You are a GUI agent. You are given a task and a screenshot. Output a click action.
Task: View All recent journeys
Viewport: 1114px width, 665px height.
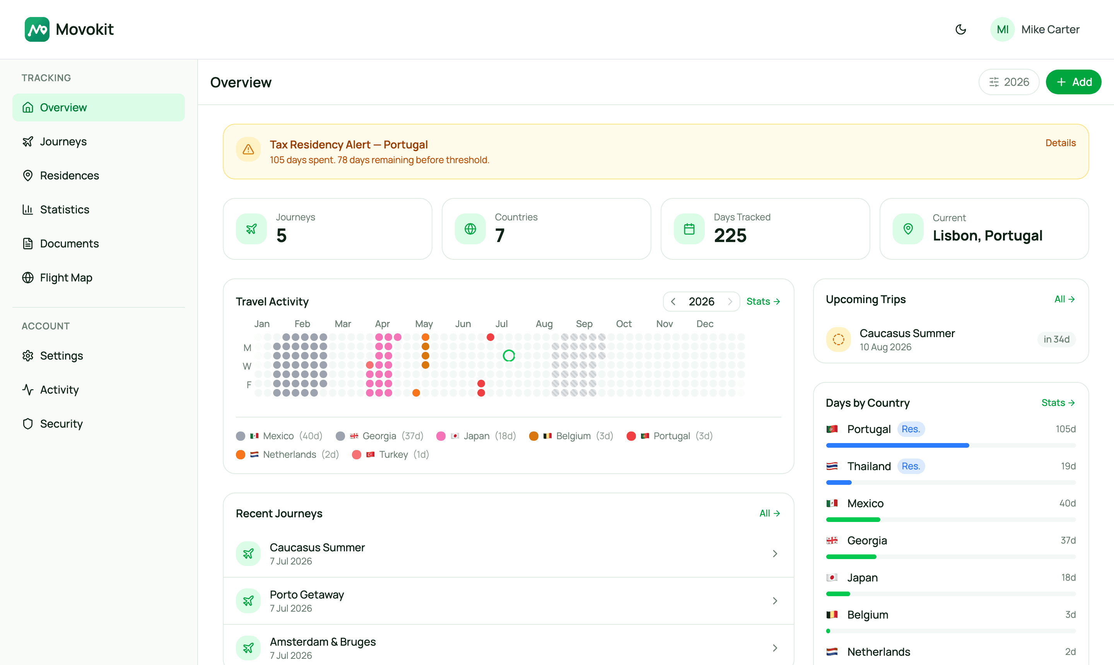click(x=770, y=513)
